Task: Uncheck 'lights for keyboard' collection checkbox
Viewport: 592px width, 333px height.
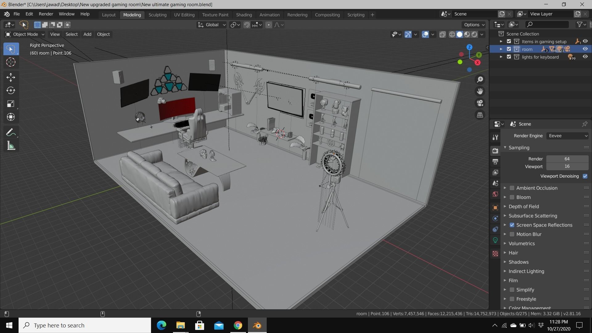Action: tap(509, 57)
